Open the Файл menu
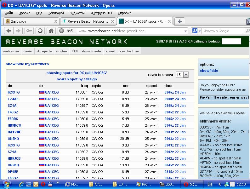This screenshot has width=250, height=189. tap(9, 13)
